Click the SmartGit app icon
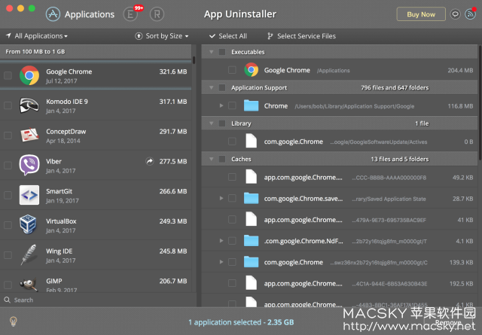482x335 pixels. click(x=29, y=195)
